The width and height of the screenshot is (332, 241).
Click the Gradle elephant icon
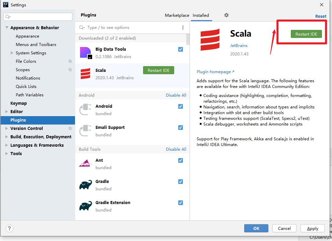pyautogui.click(x=85, y=185)
